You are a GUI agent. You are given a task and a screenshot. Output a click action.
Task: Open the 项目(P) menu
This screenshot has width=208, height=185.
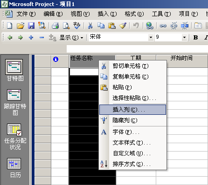click(188, 14)
